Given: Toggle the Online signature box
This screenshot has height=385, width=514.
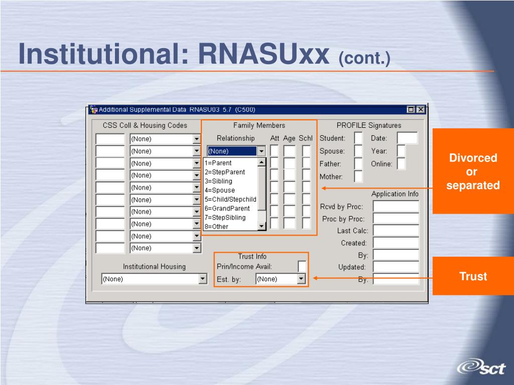Looking at the screenshot, I should [401, 164].
